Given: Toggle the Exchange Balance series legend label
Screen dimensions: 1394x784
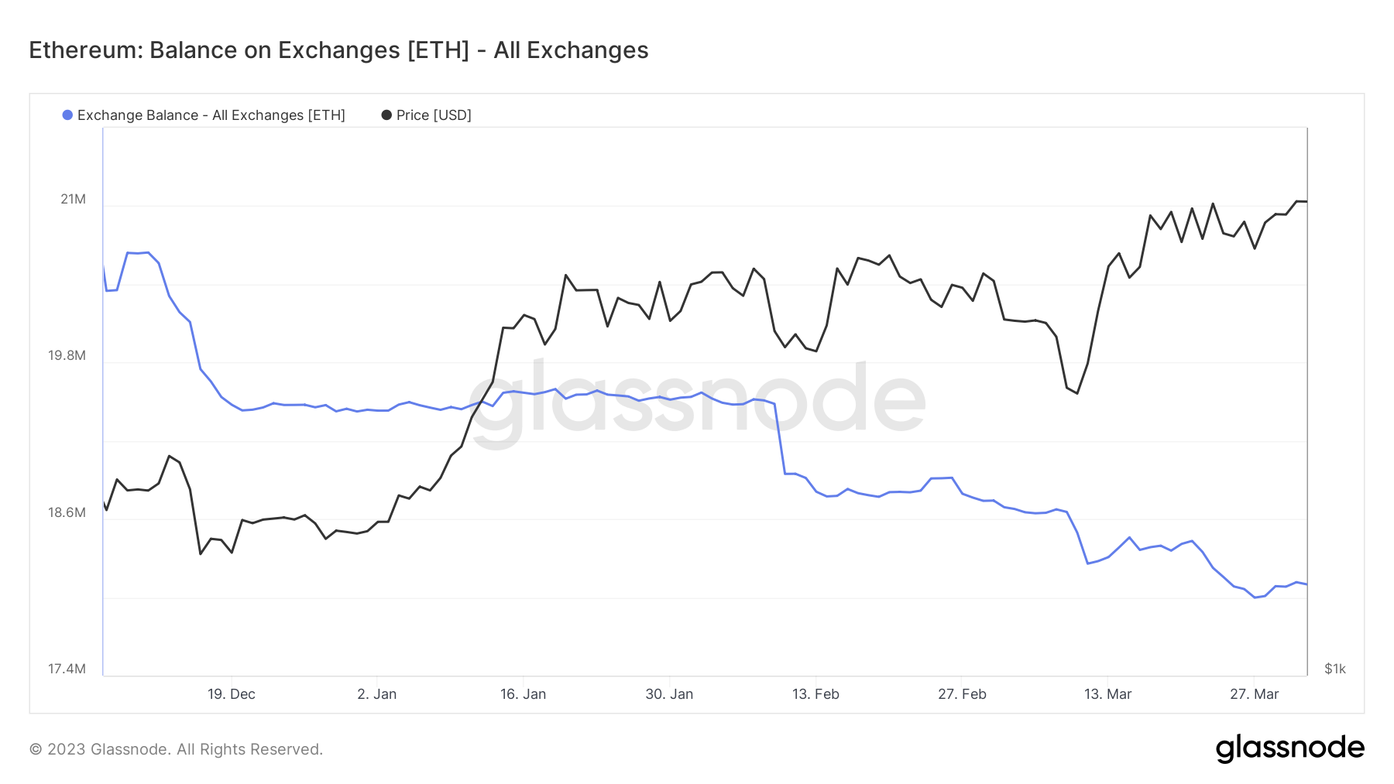Looking at the screenshot, I should coord(211,115).
